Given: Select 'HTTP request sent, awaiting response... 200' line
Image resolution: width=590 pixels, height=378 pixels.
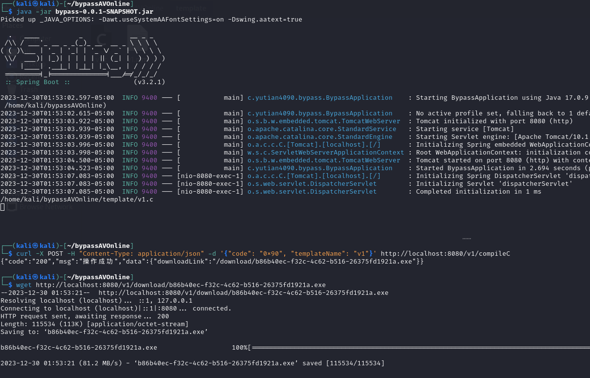Looking at the screenshot, I should coord(85,316).
